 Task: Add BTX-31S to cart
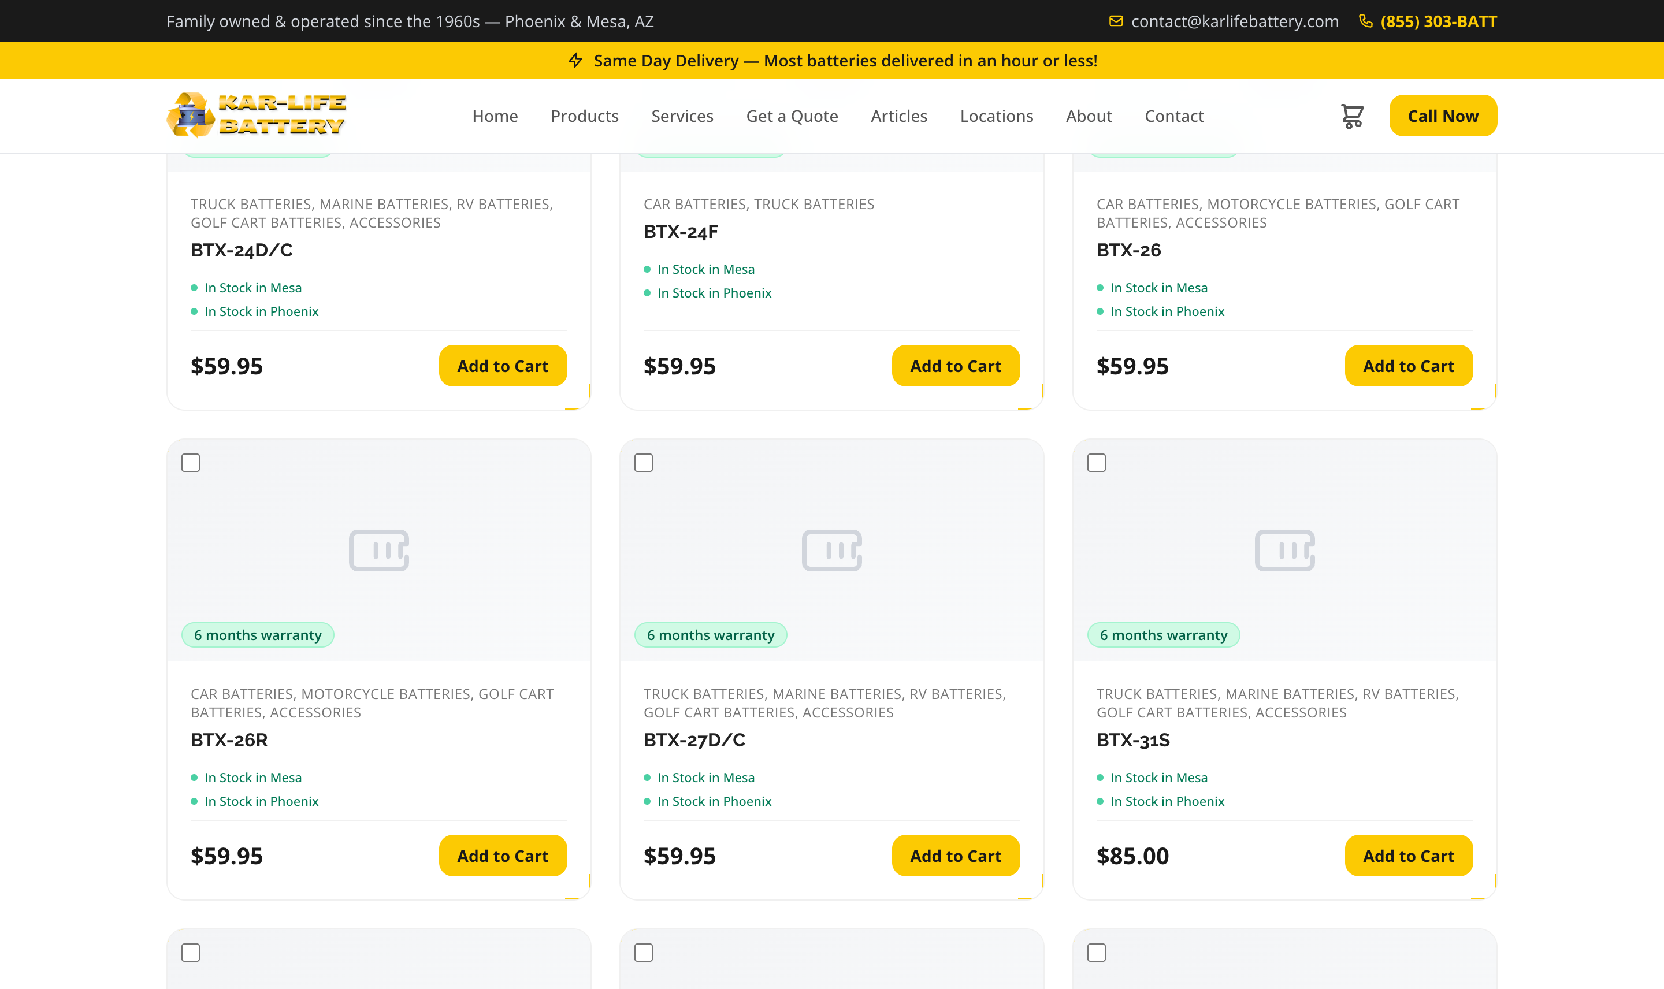pos(1408,856)
